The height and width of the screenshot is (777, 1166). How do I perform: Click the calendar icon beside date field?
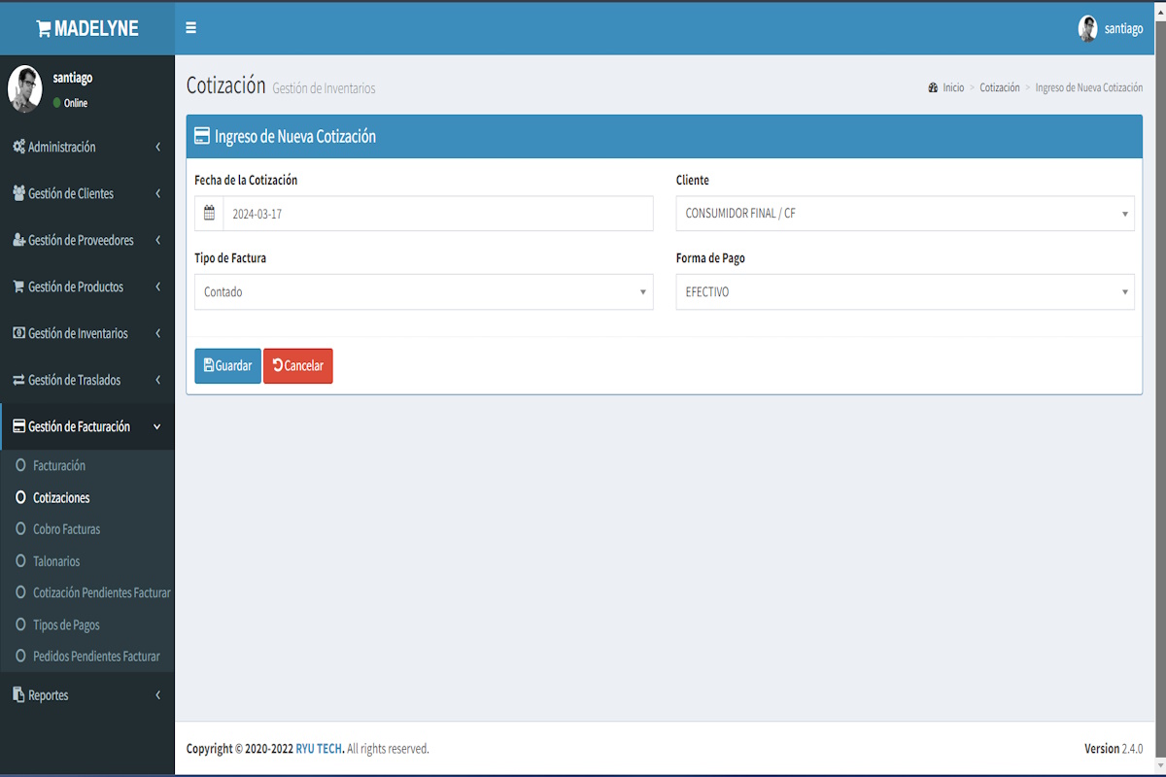click(x=209, y=214)
